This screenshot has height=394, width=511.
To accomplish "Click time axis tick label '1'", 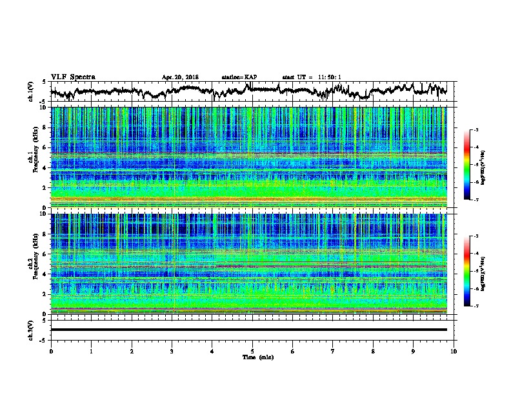I will click(x=91, y=351).
